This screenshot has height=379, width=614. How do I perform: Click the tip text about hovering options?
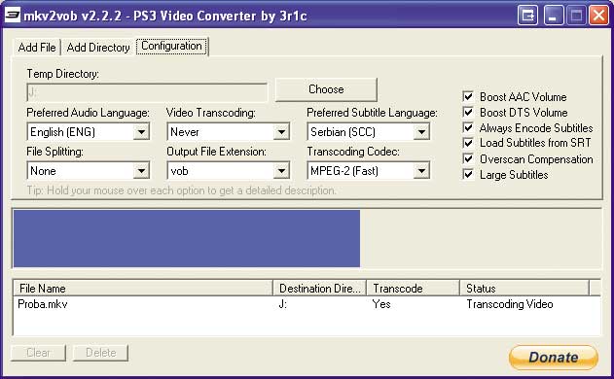click(x=181, y=190)
